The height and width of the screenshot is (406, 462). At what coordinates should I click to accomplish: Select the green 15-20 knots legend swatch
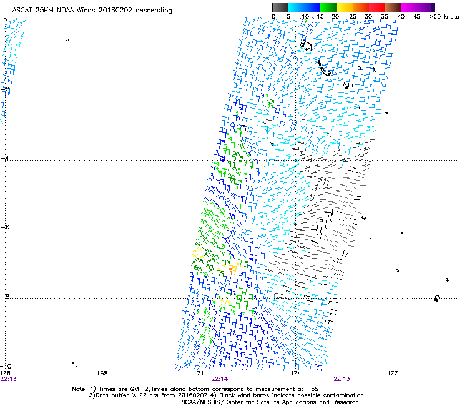pos(328,7)
